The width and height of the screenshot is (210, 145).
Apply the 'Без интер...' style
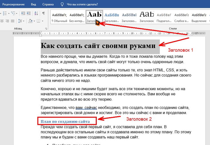[x=77, y=17]
